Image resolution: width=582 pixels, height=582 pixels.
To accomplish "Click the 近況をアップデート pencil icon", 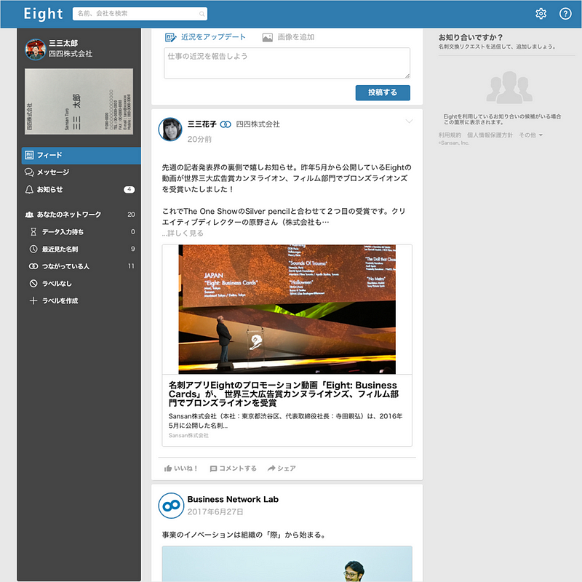I will [x=170, y=37].
